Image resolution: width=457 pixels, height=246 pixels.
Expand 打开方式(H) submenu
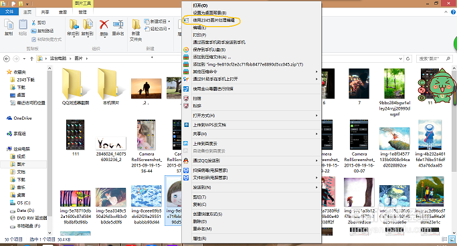click(x=251, y=116)
